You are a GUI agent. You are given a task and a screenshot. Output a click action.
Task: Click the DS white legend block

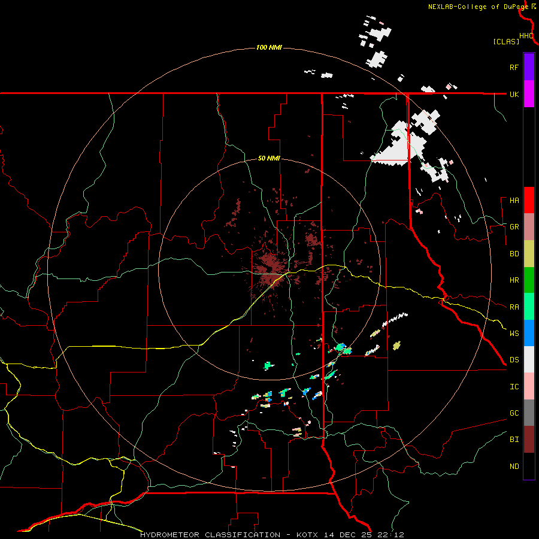529,359
